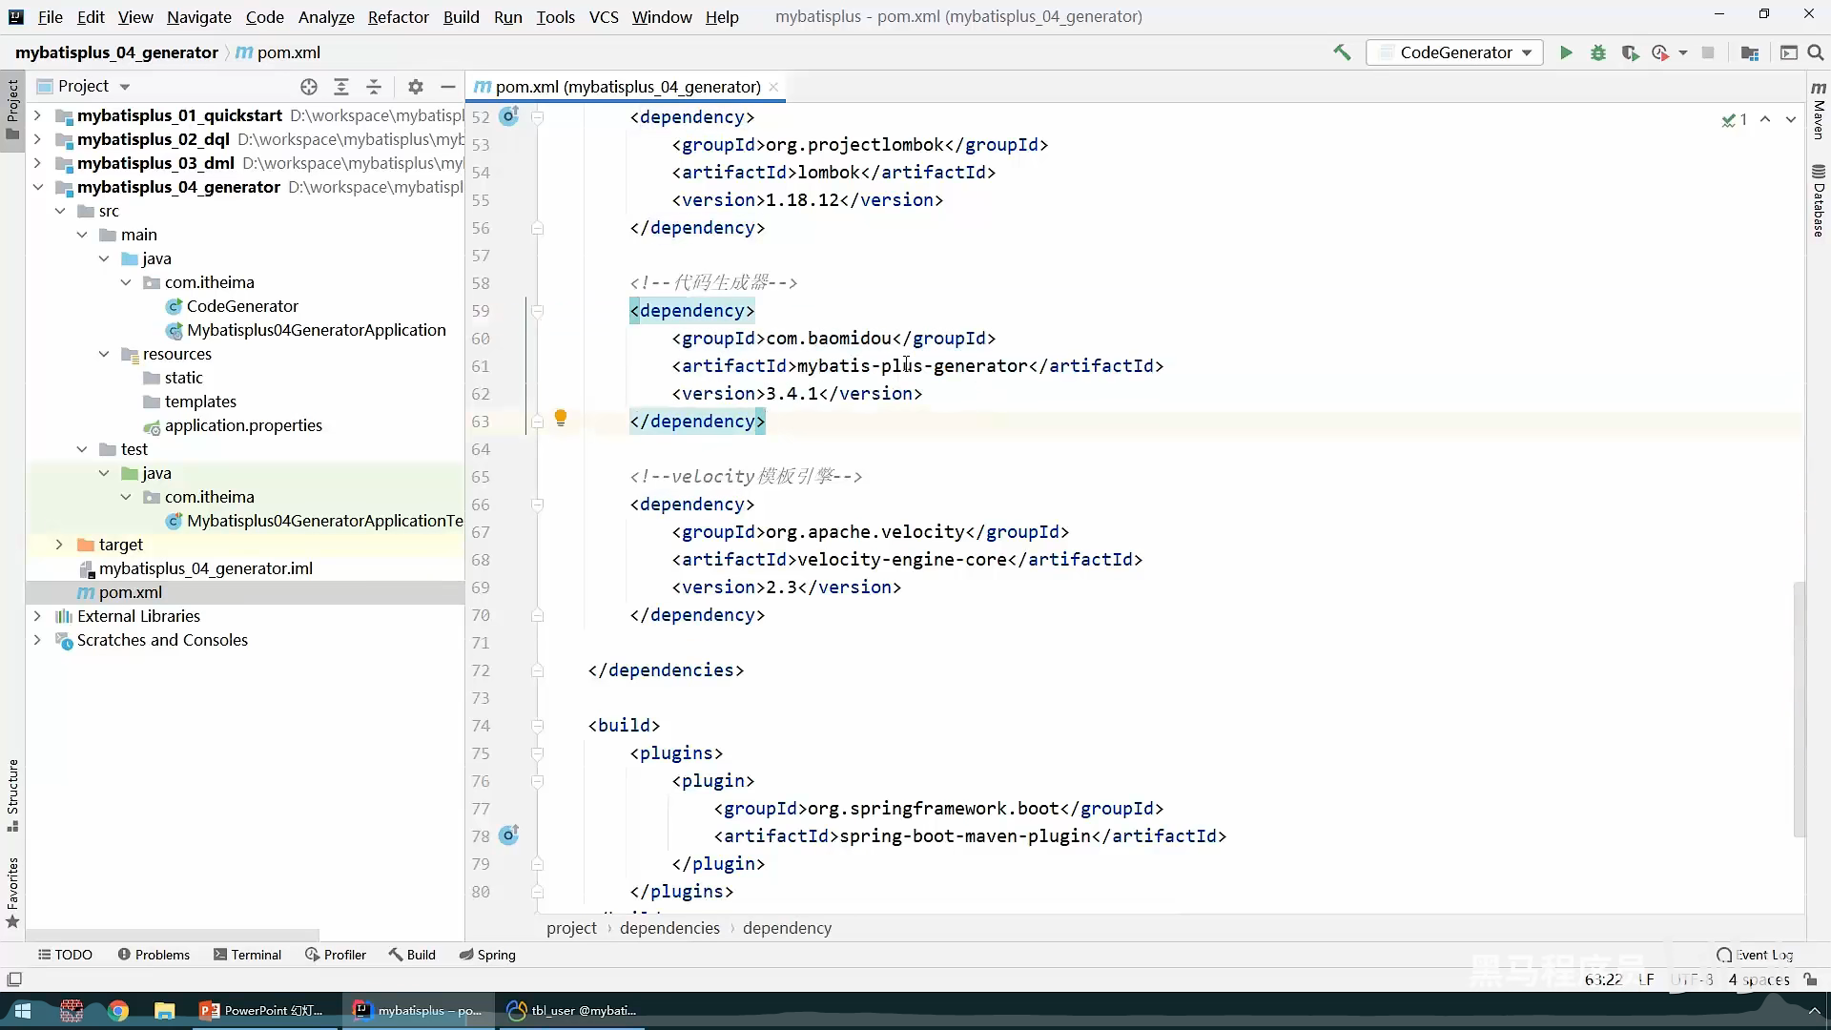Viewport: 1831px width, 1030px height.
Task: Click the Build project hammer icon
Action: coord(1342,52)
